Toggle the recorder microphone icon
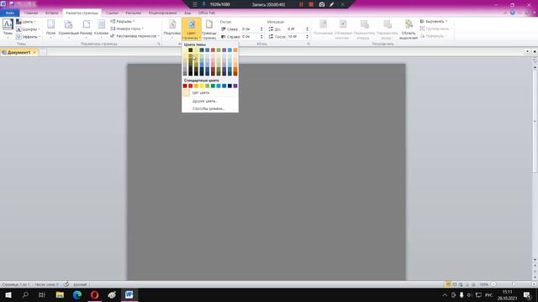The width and height of the screenshot is (538, 302). [203, 4]
